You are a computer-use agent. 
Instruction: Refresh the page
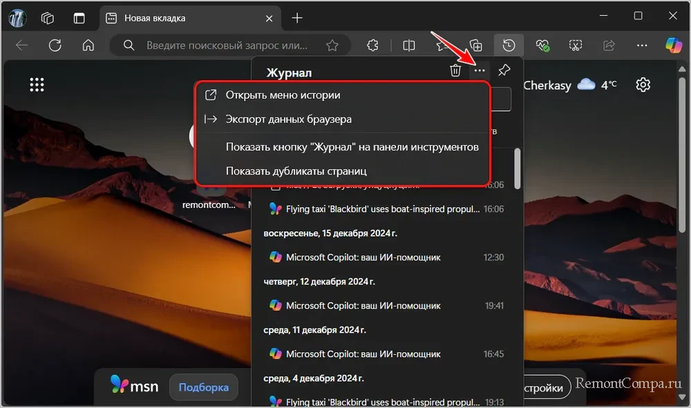click(55, 45)
